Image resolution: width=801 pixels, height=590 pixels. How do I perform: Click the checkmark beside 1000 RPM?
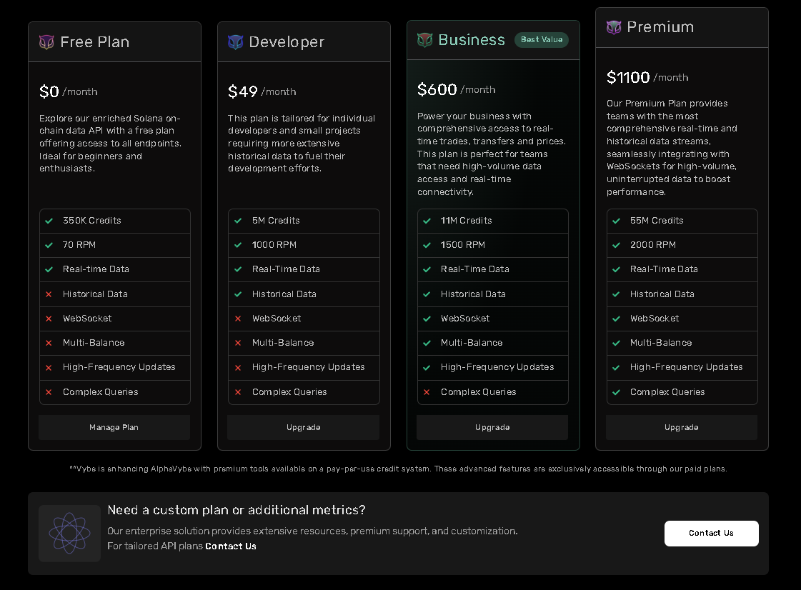(238, 245)
